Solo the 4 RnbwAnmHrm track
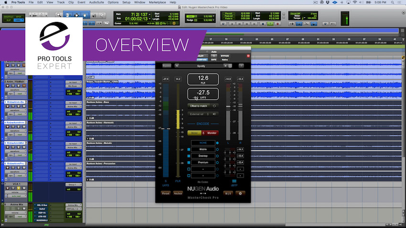406x228 pixels. click(x=18, y=127)
